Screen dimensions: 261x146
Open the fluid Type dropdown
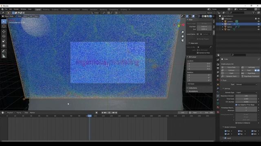click(x=246, y=84)
